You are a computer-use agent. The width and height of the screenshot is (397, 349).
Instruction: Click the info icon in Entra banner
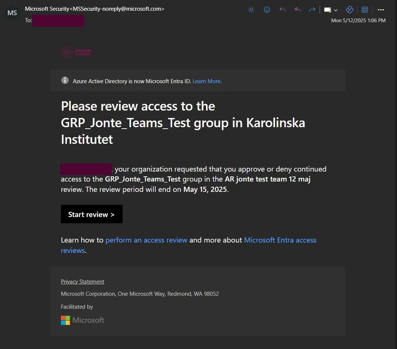(65, 81)
